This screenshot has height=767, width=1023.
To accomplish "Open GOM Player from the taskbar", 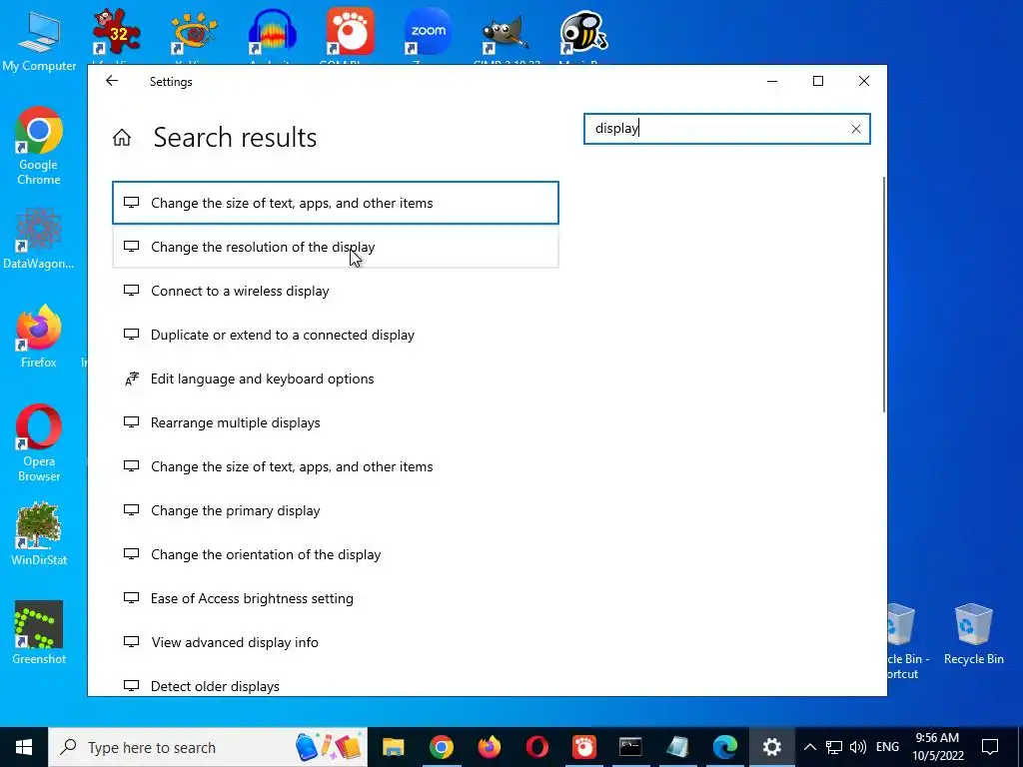I will click(x=583, y=747).
